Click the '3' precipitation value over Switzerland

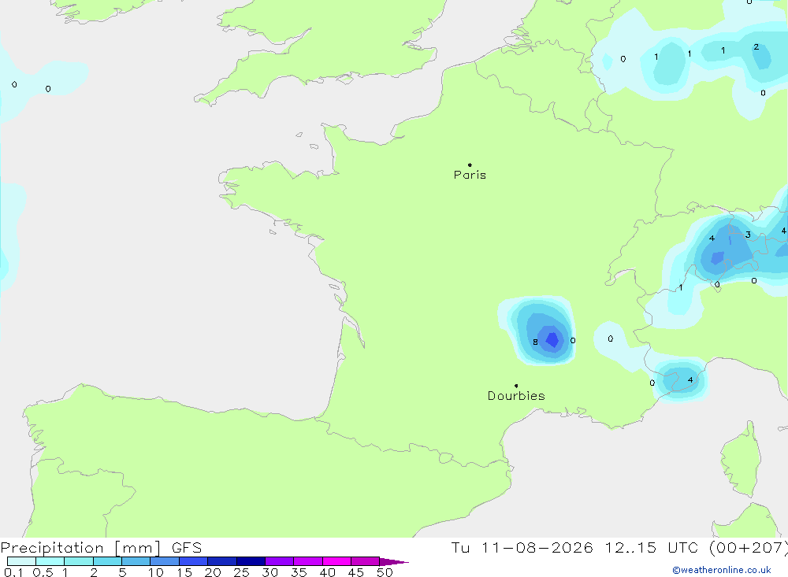tap(748, 235)
